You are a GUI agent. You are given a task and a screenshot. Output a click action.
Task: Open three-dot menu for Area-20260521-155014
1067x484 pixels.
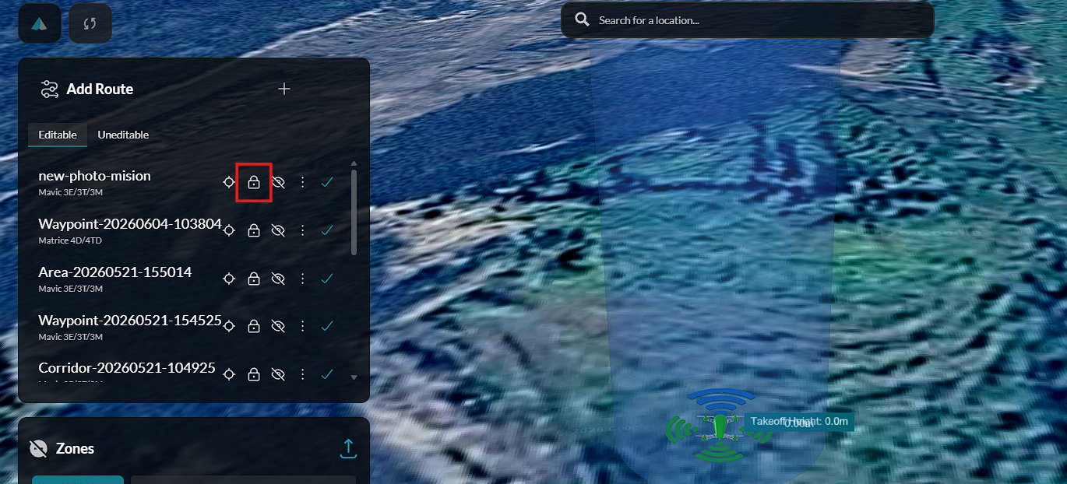(x=303, y=279)
